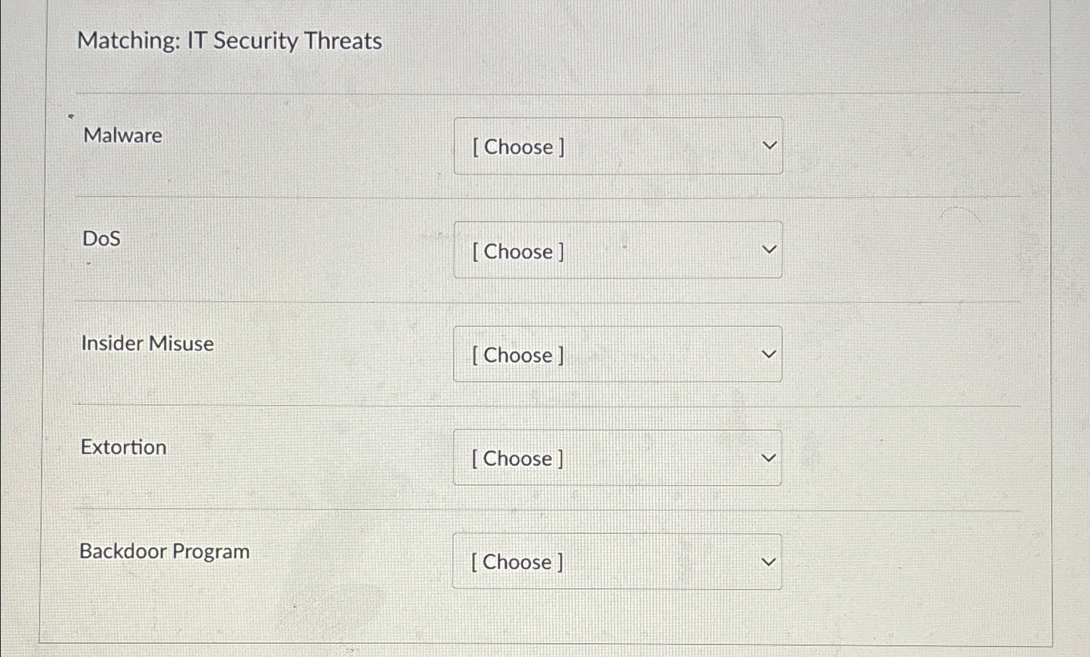Viewport: 1090px width, 657px height.
Task: Click the [Choose] placeholder next to Extortion
Action: tap(517, 459)
